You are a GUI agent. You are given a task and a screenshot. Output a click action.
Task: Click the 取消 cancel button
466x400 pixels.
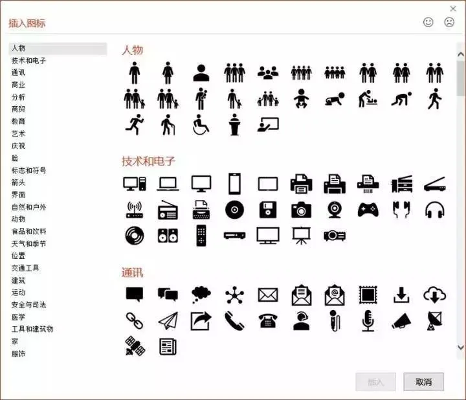(423, 382)
